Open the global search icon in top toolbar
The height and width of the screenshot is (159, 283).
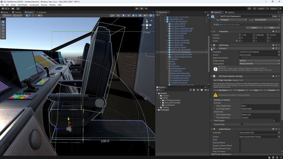pos(254,8)
